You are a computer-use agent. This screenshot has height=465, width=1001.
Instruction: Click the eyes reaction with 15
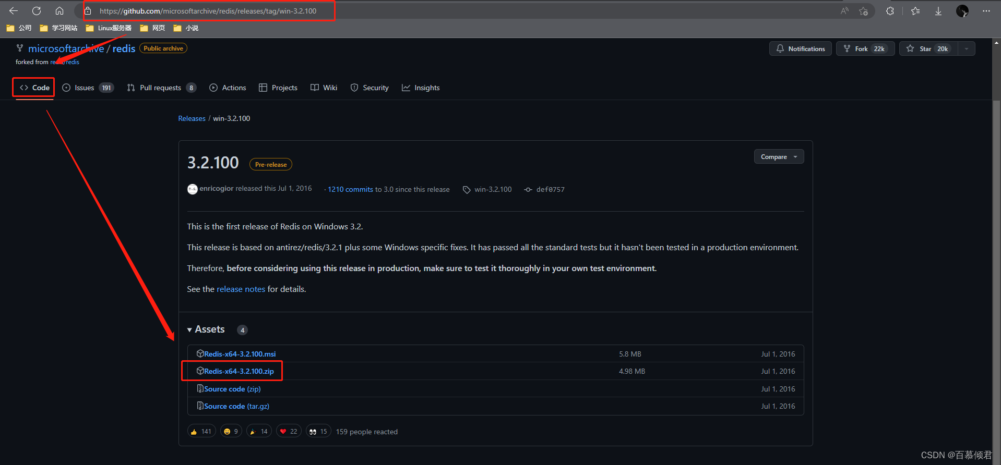pyautogui.click(x=318, y=432)
